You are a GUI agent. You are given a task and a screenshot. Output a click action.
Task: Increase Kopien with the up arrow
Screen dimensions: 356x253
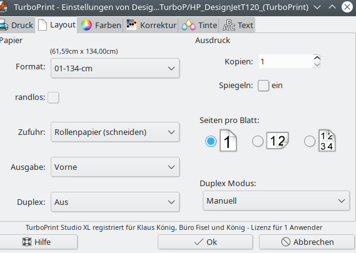[x=317, y=58]
